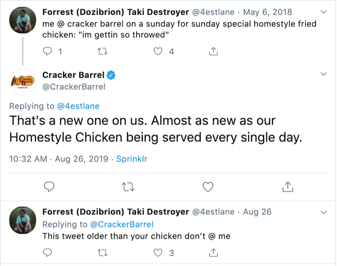Reply to the original May 6 tweet

pyautogui.click(x=48, y=52)
